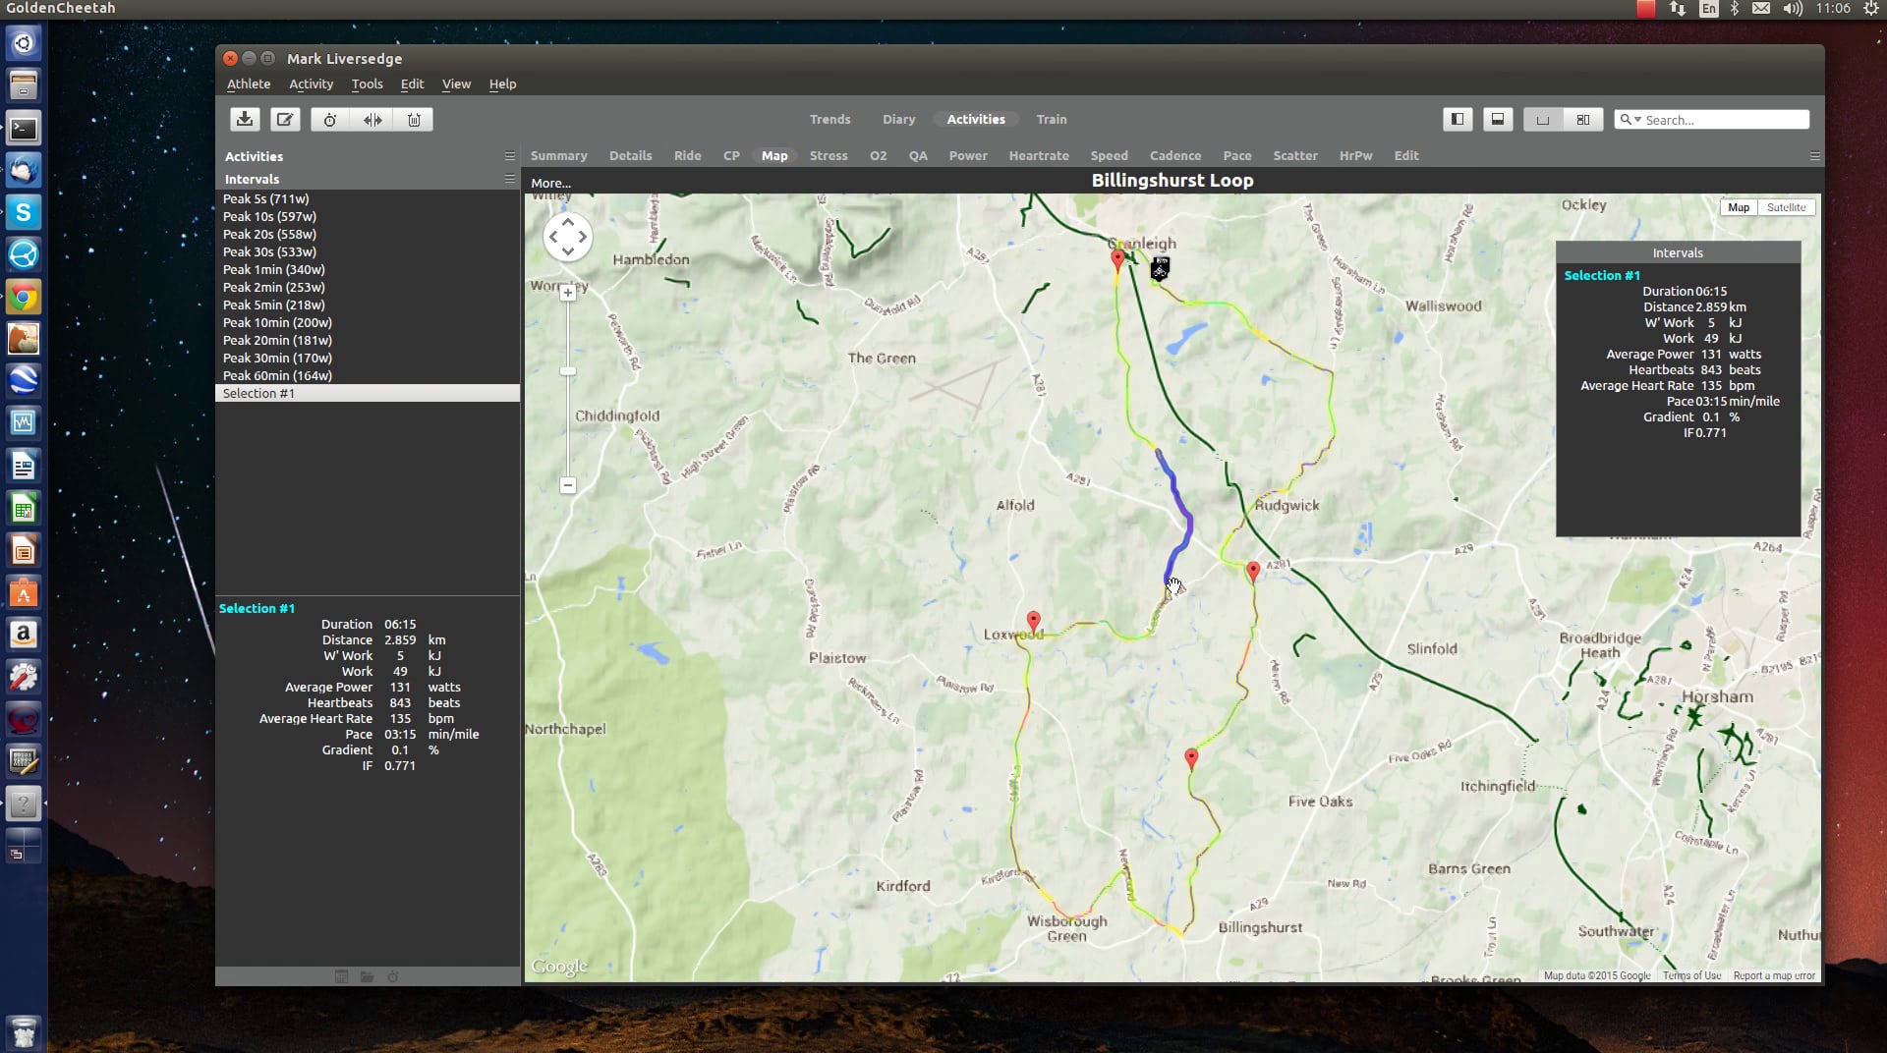Select the Peak 5min (218w) interval

pos(368,305)
